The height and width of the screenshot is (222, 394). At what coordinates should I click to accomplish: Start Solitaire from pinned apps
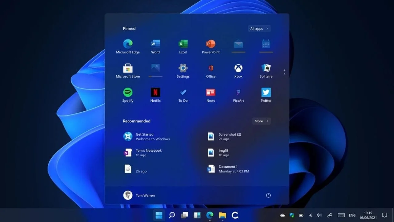pos(266,71)
